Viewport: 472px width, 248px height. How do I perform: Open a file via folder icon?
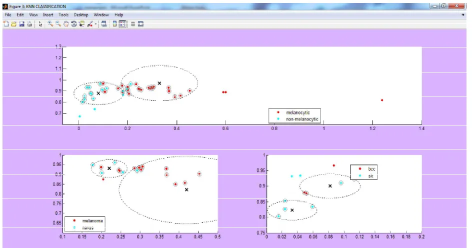pyautogui.click(x=14, y=24)
